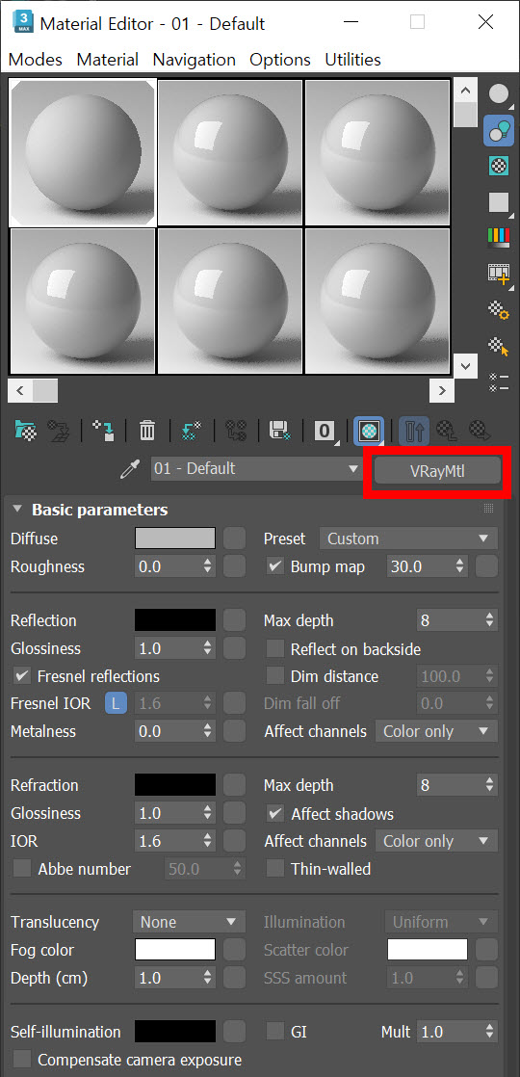Click the Diffuse map slot button
This screenshot has height=1077, width=520.
click(x=234, y=538)
